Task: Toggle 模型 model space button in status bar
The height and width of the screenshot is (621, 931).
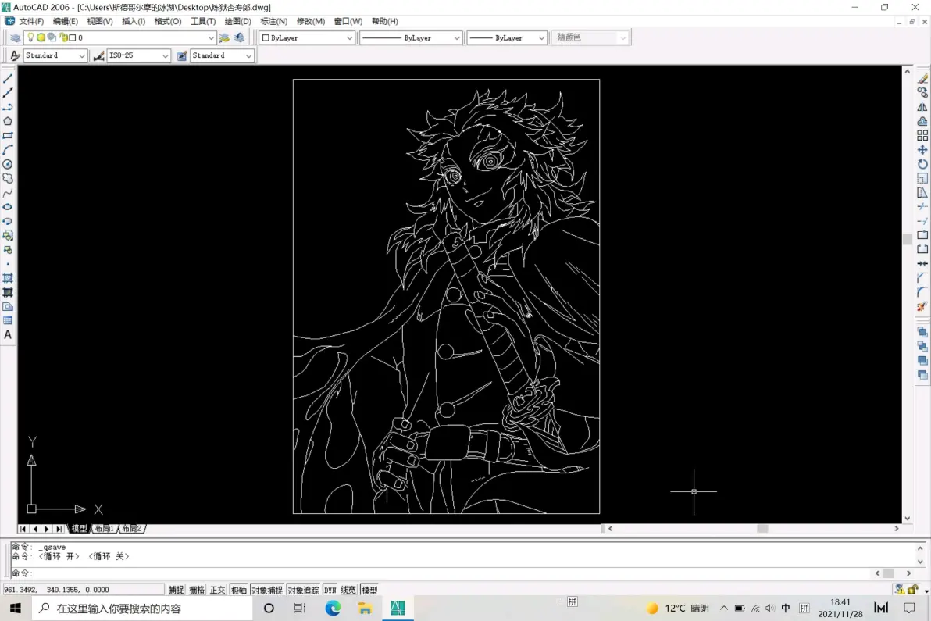Action: click(369, 590)
